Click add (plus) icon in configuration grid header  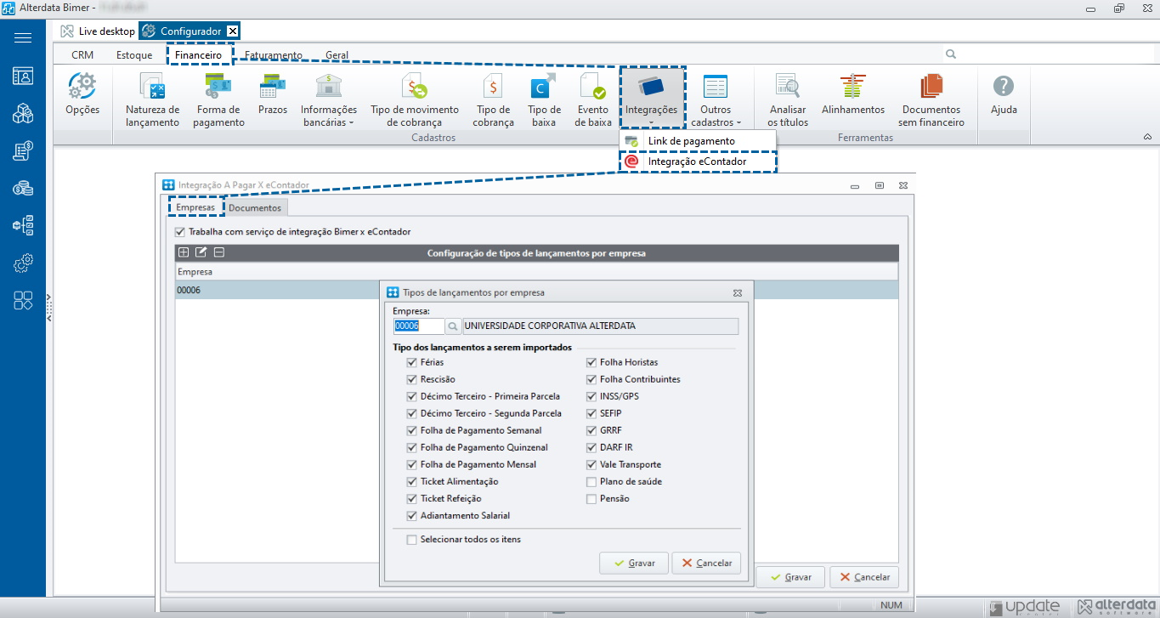(183, 252)
